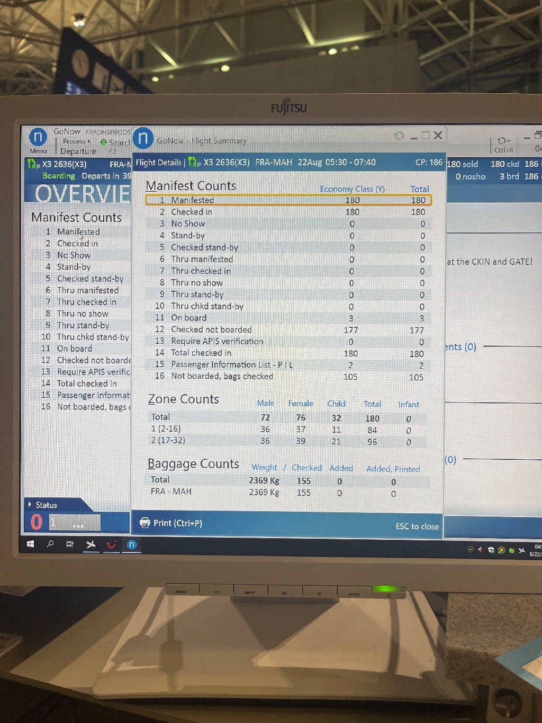Select the Departure F2 menu item

(x=78, y=151)
